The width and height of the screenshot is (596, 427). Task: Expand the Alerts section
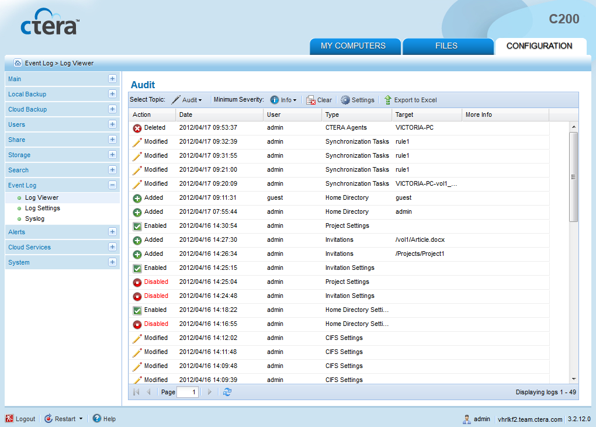click(112, 232)
